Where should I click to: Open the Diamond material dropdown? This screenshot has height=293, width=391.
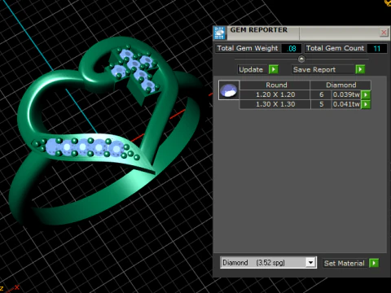310,263
